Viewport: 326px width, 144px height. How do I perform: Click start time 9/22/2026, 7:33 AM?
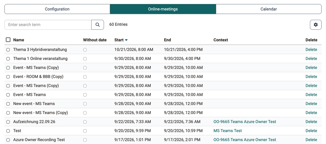pyautogui.click(x=133, y=122)
